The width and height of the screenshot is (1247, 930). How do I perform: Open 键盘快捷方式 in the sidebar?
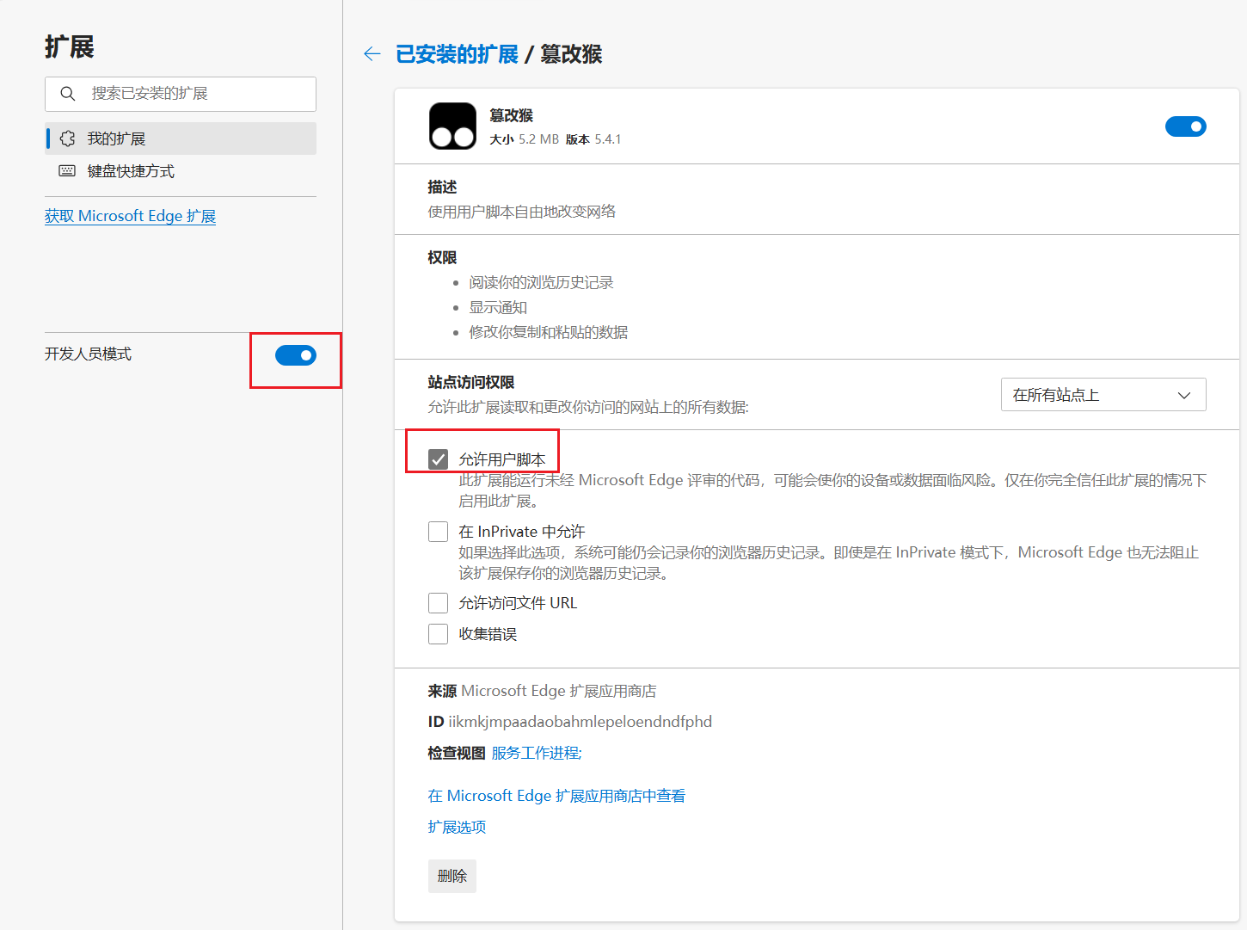[181, 171]
